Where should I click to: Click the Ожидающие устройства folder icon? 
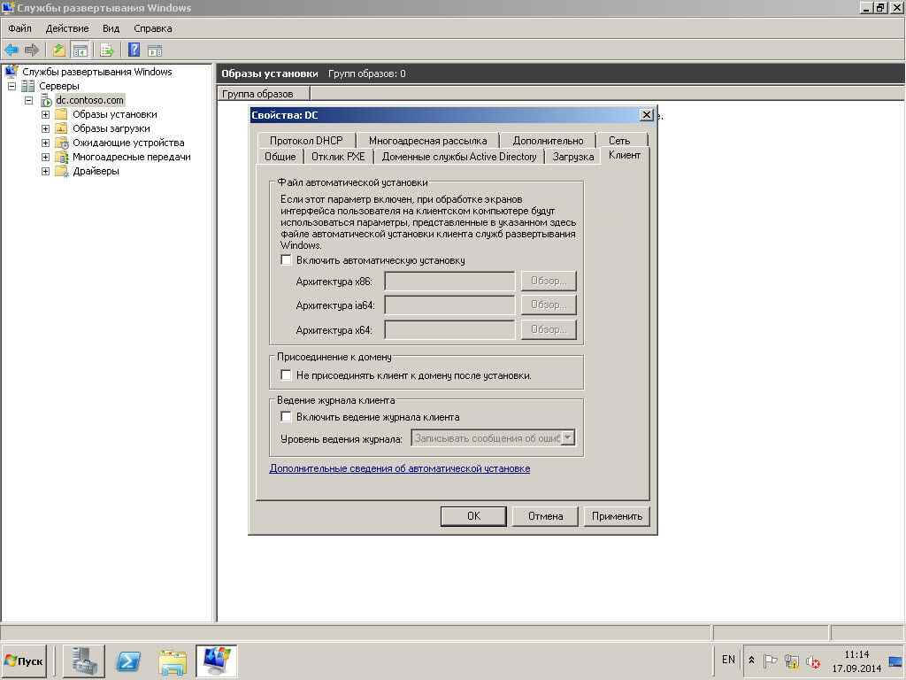(62, 143)
